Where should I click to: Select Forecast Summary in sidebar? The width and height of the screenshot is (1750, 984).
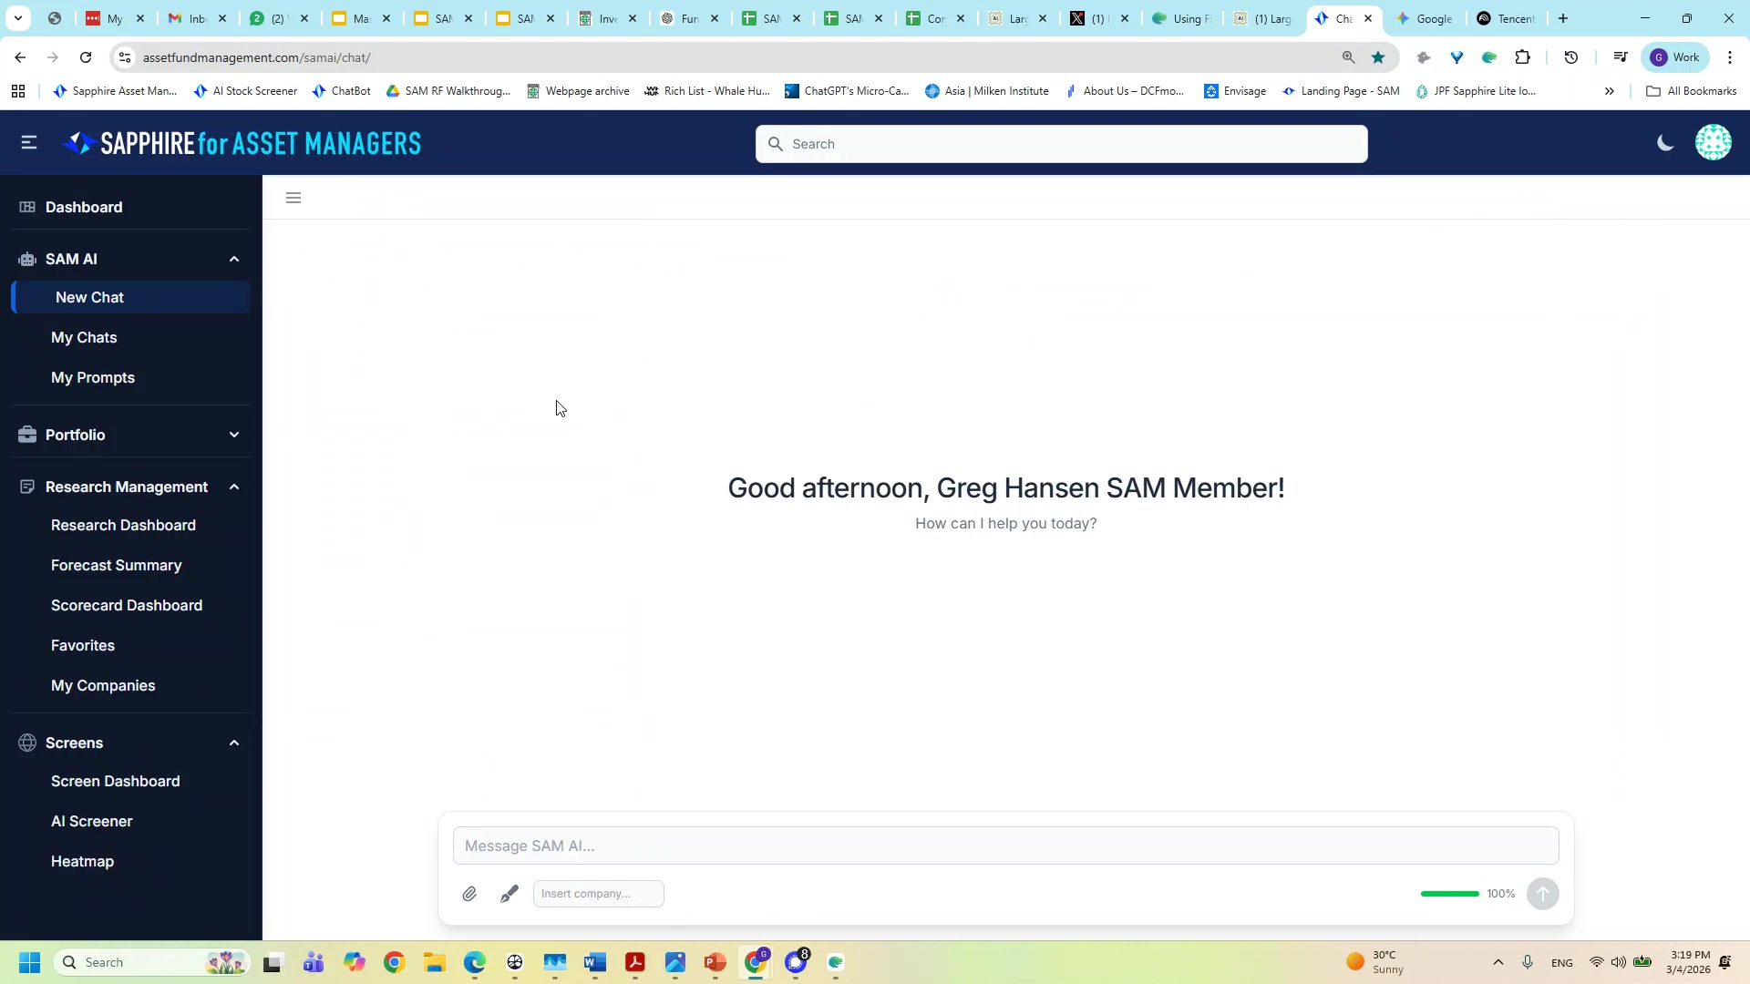[117, 566]
